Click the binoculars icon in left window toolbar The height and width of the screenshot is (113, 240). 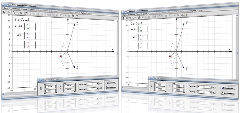pyautogui.click(x=9, y=12)
